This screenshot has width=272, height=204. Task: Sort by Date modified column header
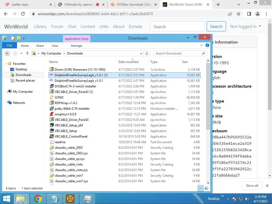coord(128,62)
